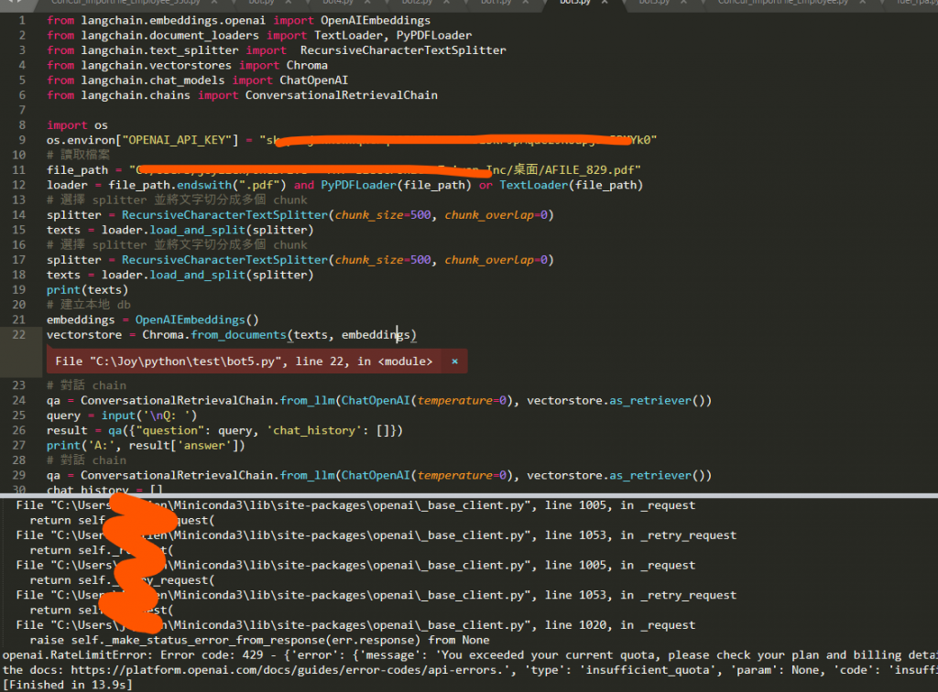The width and height of the screenshot is (938, 692).
Task: Click the '# 對話 chain' comment on line 23
Action: pyautogui.click(x=86, y=385)
